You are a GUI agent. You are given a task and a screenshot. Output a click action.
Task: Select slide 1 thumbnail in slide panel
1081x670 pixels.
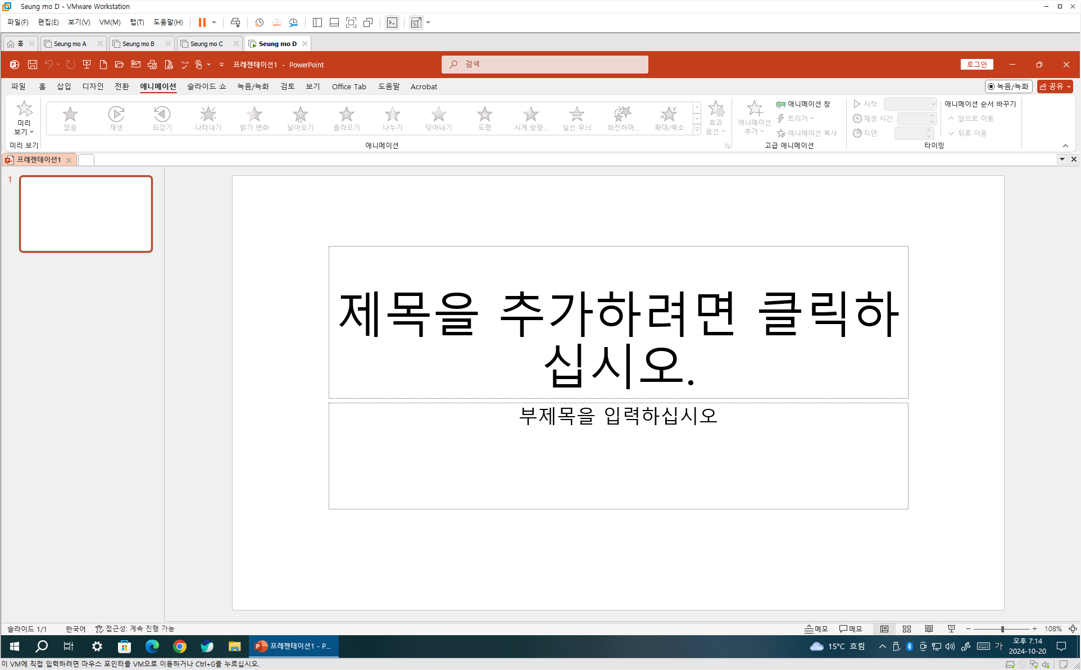tap(86, 214)
